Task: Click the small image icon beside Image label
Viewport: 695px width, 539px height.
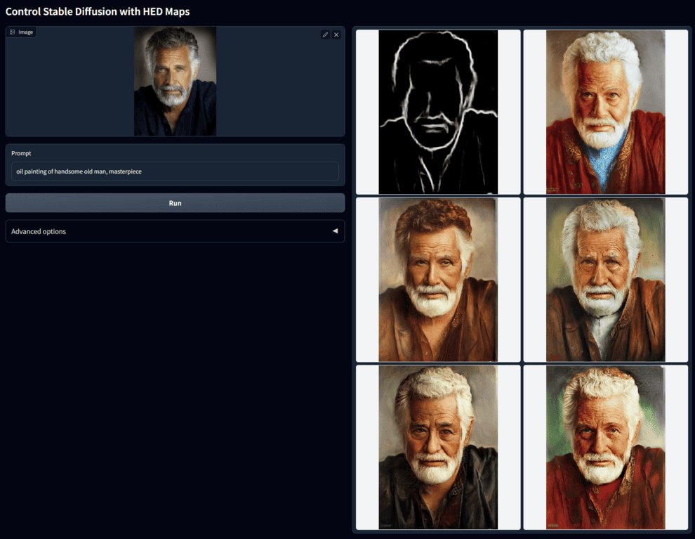Action: coord(13,32)
